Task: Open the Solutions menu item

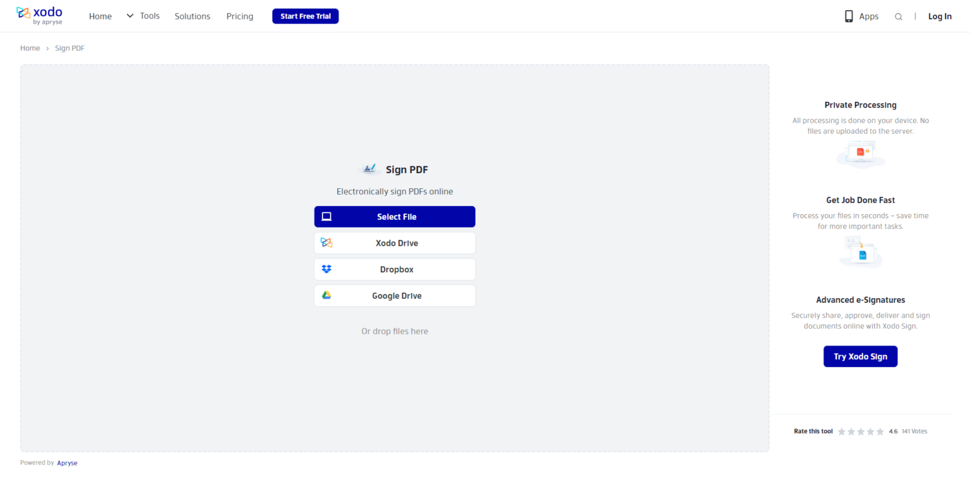Action: tap(192, 16)
